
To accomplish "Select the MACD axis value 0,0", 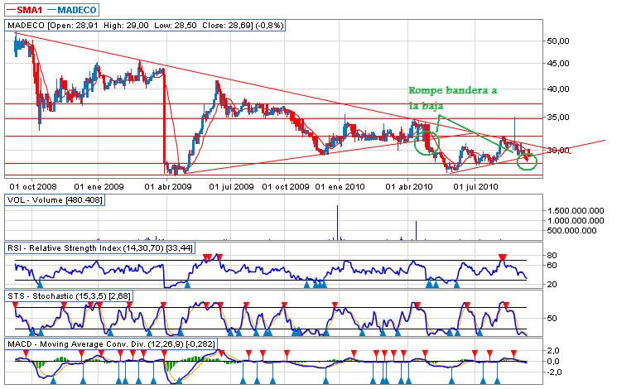I will pyautogui.click(x=554, y=361).
